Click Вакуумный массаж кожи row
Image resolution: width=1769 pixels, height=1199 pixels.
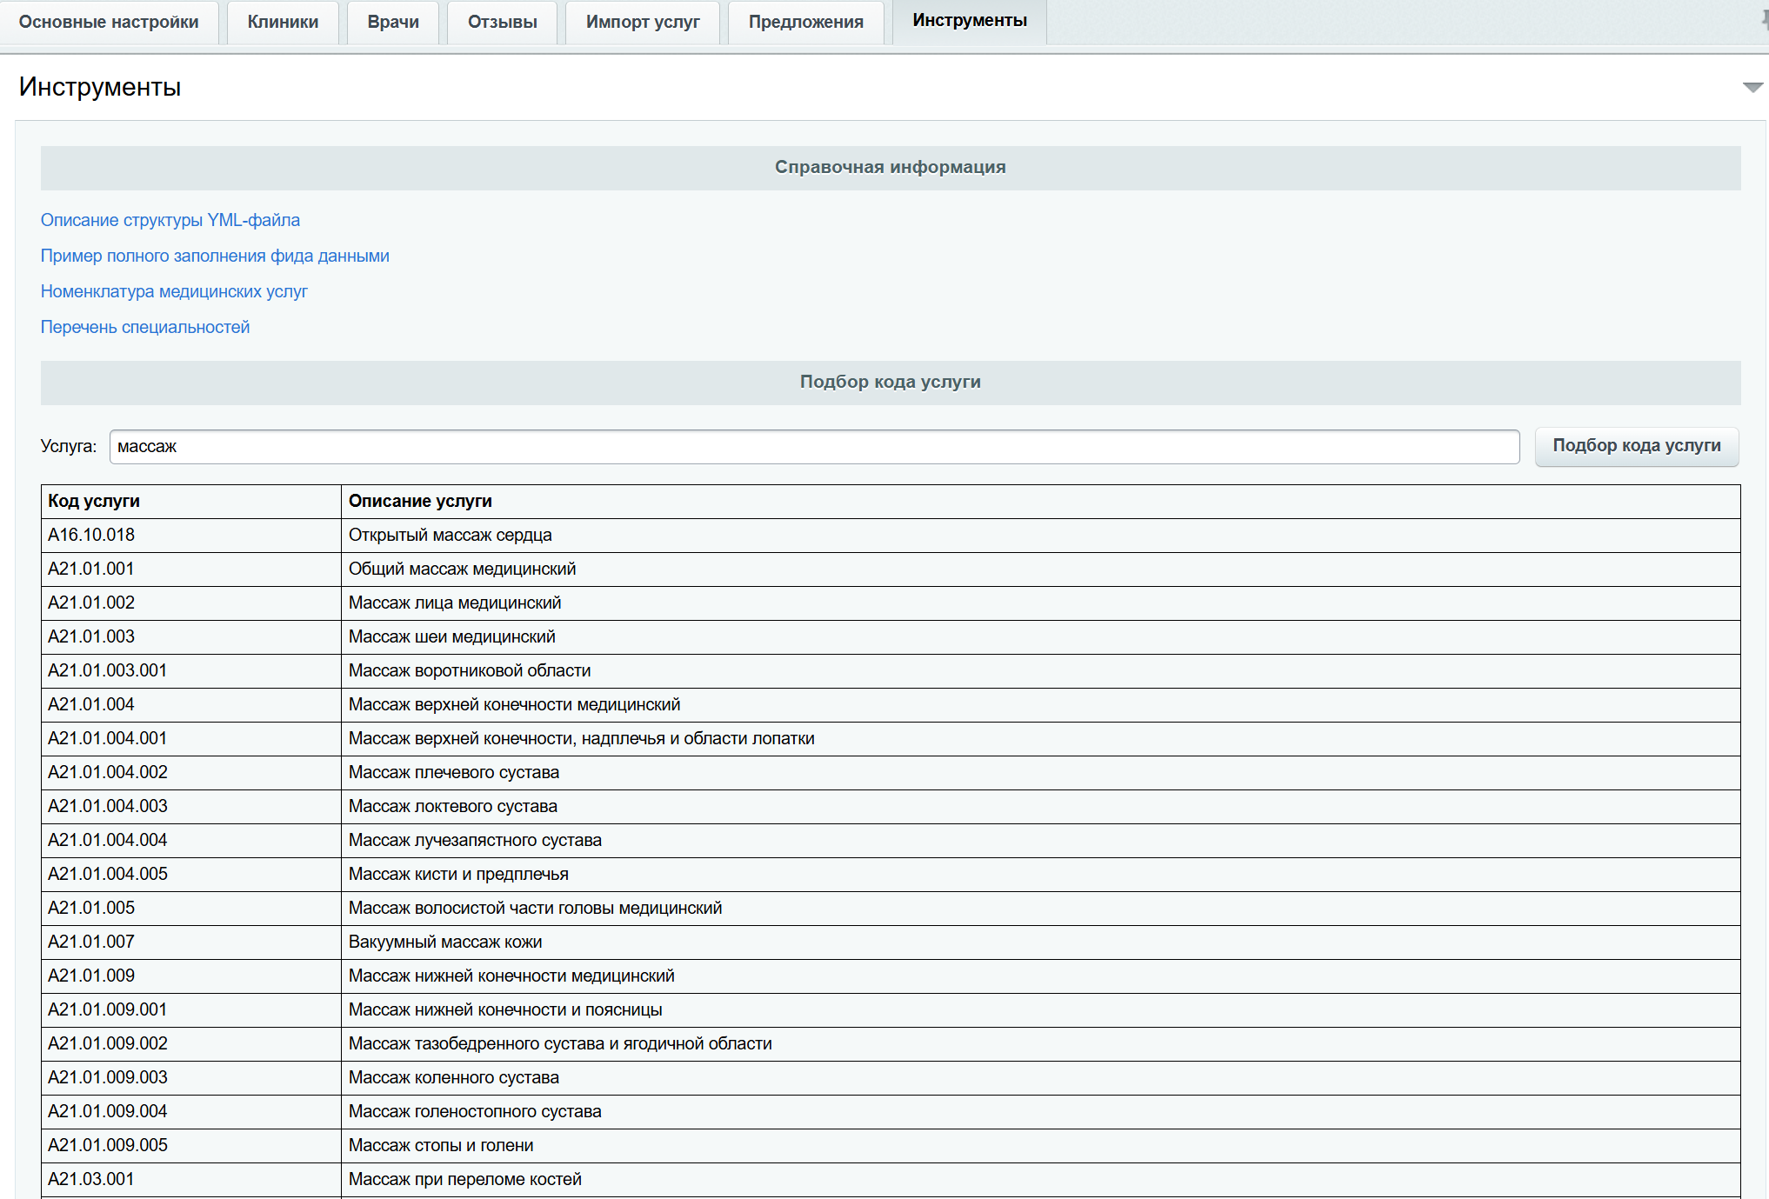click(444, 942)
